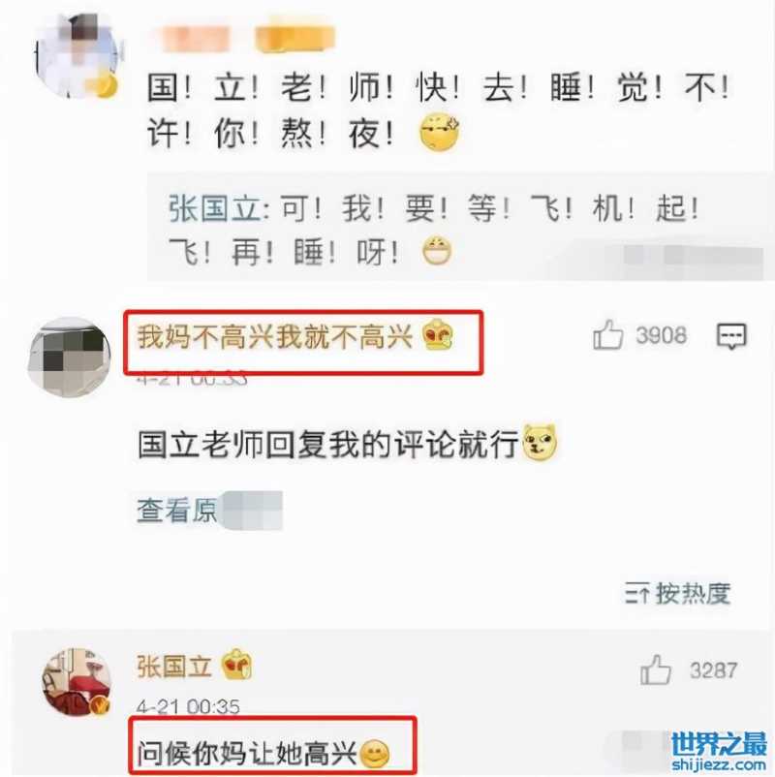Select the reply text 问候你妈让她高兴
Image resolution: width=775 pixels, height=777 pixels.
pyautogui.click(x=247, y=753)
